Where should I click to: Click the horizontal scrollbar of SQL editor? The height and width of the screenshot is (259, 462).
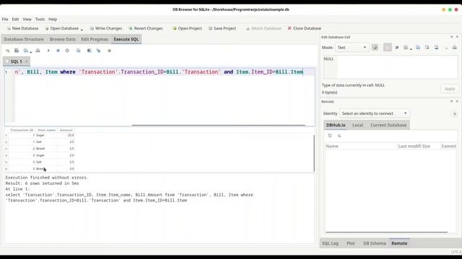[x=218, y=125]
